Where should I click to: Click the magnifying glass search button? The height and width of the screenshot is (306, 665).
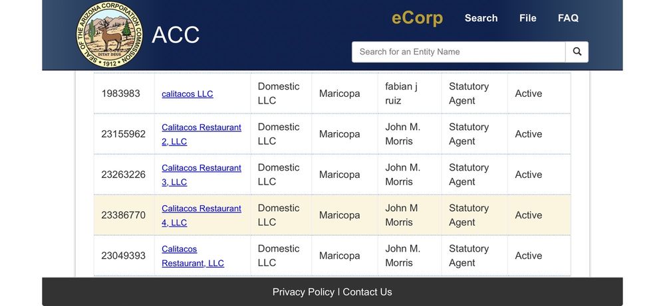[x=577, y=52]
